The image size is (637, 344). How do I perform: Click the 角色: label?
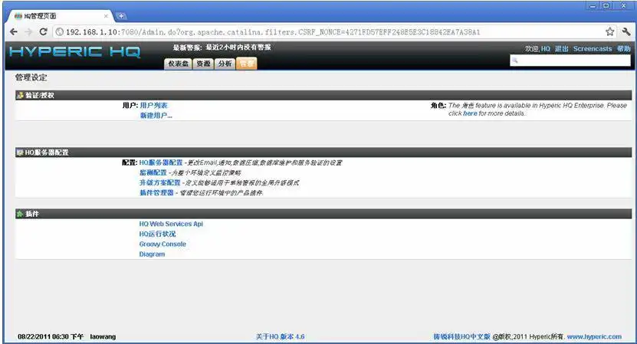438,106
